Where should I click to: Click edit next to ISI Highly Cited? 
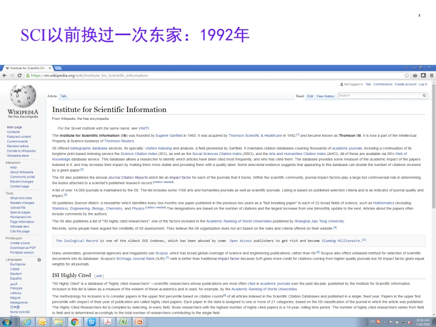[x=99, y=276]
